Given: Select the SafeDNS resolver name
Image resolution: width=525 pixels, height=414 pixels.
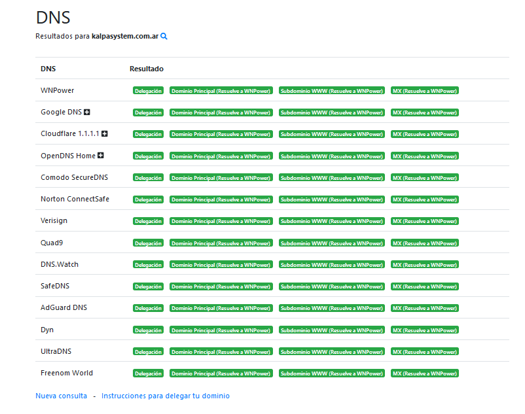Looking at the screenshot, I should [55, 286].
